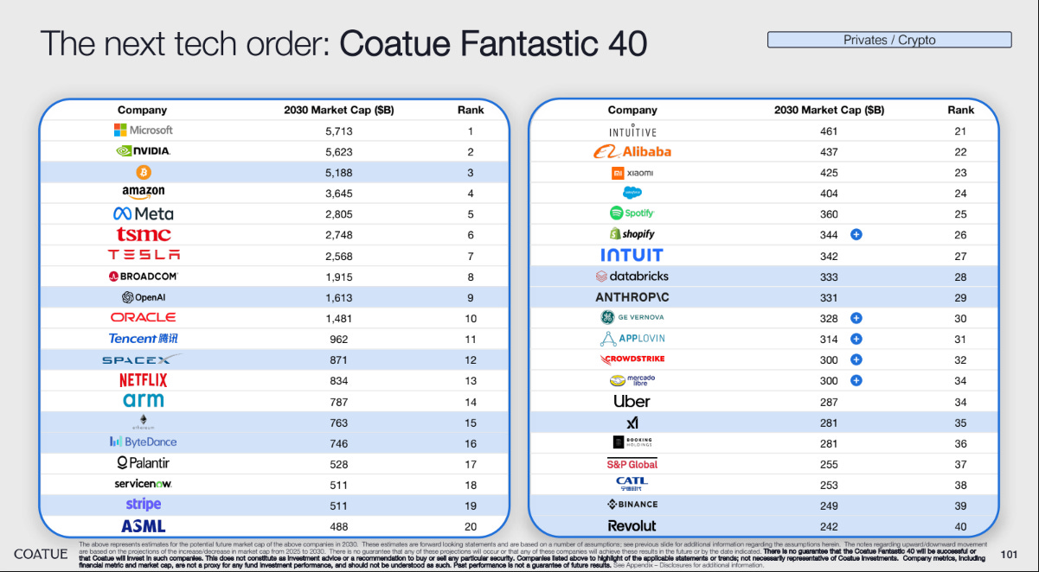
Task: Click the Uber logo
Action: [x=632, y=401]
